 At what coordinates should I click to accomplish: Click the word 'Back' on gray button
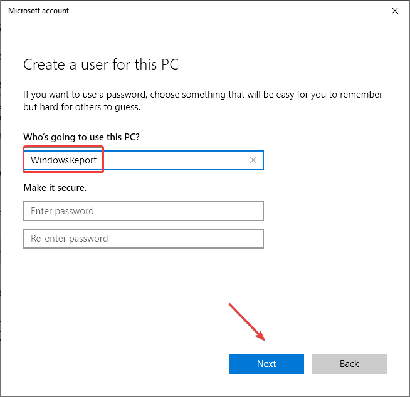[349, 364]
